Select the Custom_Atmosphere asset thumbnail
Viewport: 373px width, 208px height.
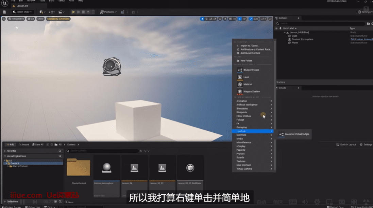(x=107, y=167)
